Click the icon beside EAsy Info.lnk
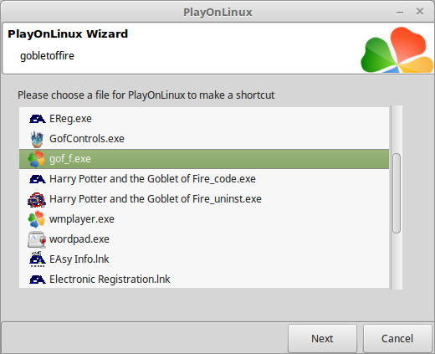Image resolution: width=435 pixels, height=354 pixels. click(x=37, y=259)
